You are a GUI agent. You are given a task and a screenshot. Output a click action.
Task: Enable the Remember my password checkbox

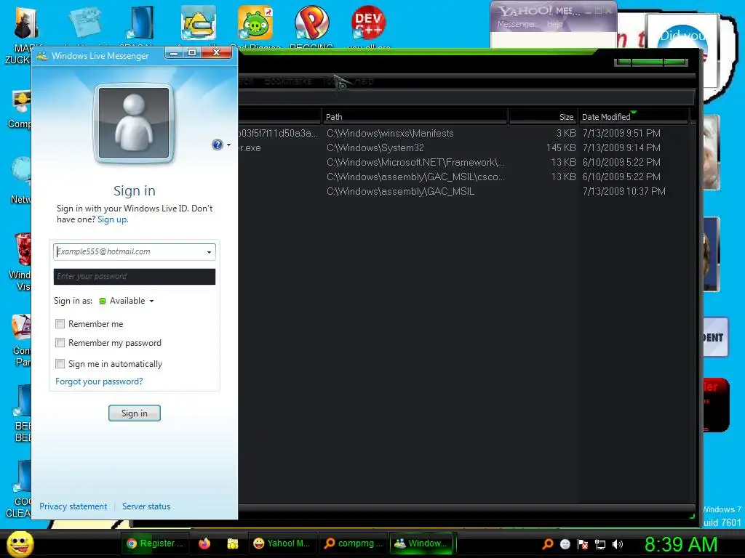[60, 343]
